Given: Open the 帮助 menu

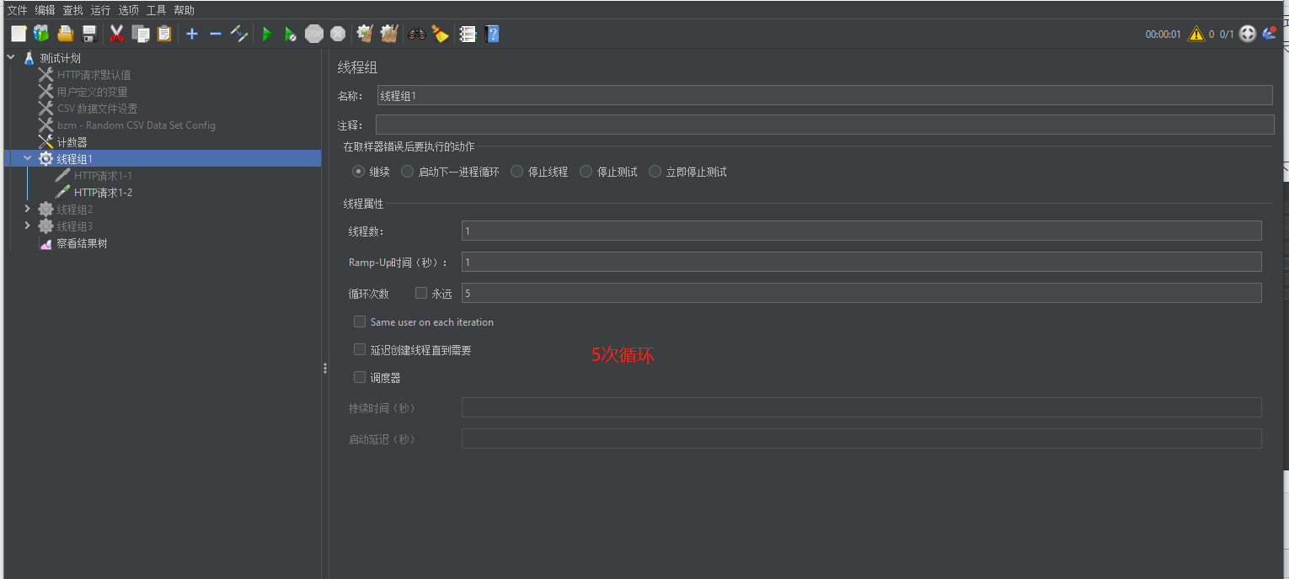Looking at the screenshot, I should coord(184,10).
